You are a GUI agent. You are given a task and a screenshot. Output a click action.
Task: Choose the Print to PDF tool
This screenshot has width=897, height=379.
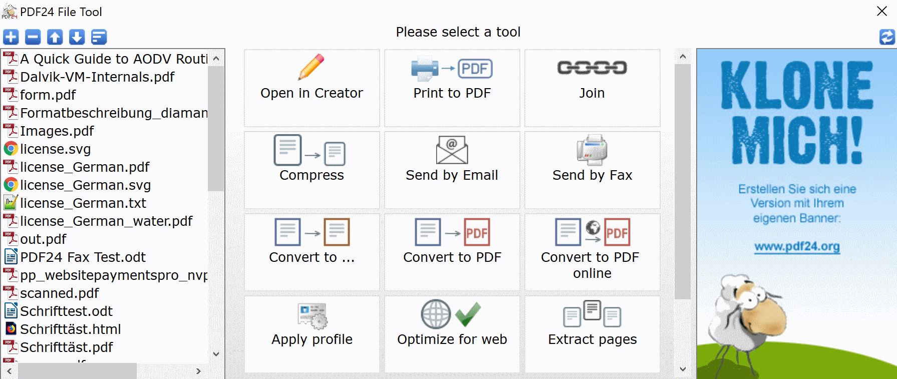tap(452, 88)
